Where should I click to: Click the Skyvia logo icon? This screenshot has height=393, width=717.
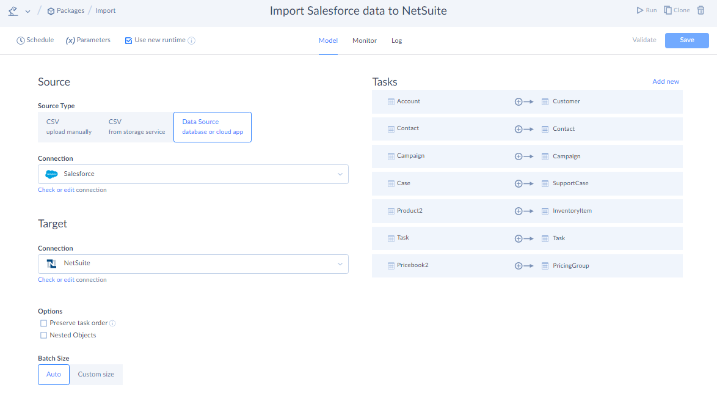coord(13,11)
